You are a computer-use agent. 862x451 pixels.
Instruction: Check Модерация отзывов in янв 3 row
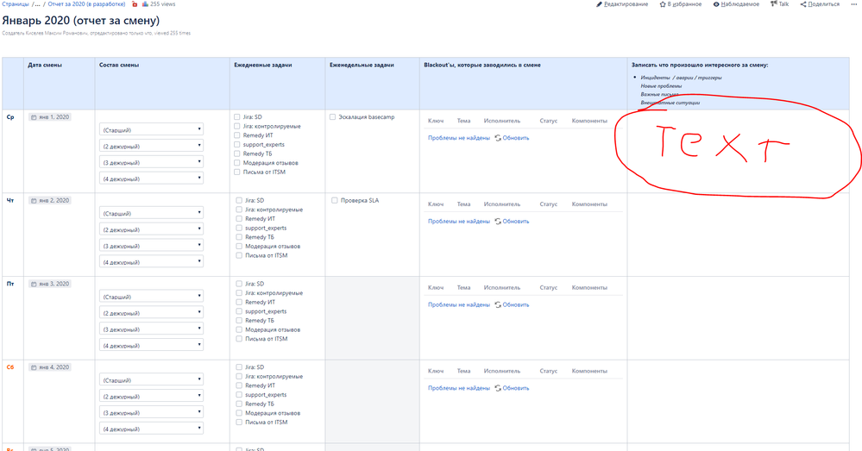pyautogui.click(x=239, y=329)
